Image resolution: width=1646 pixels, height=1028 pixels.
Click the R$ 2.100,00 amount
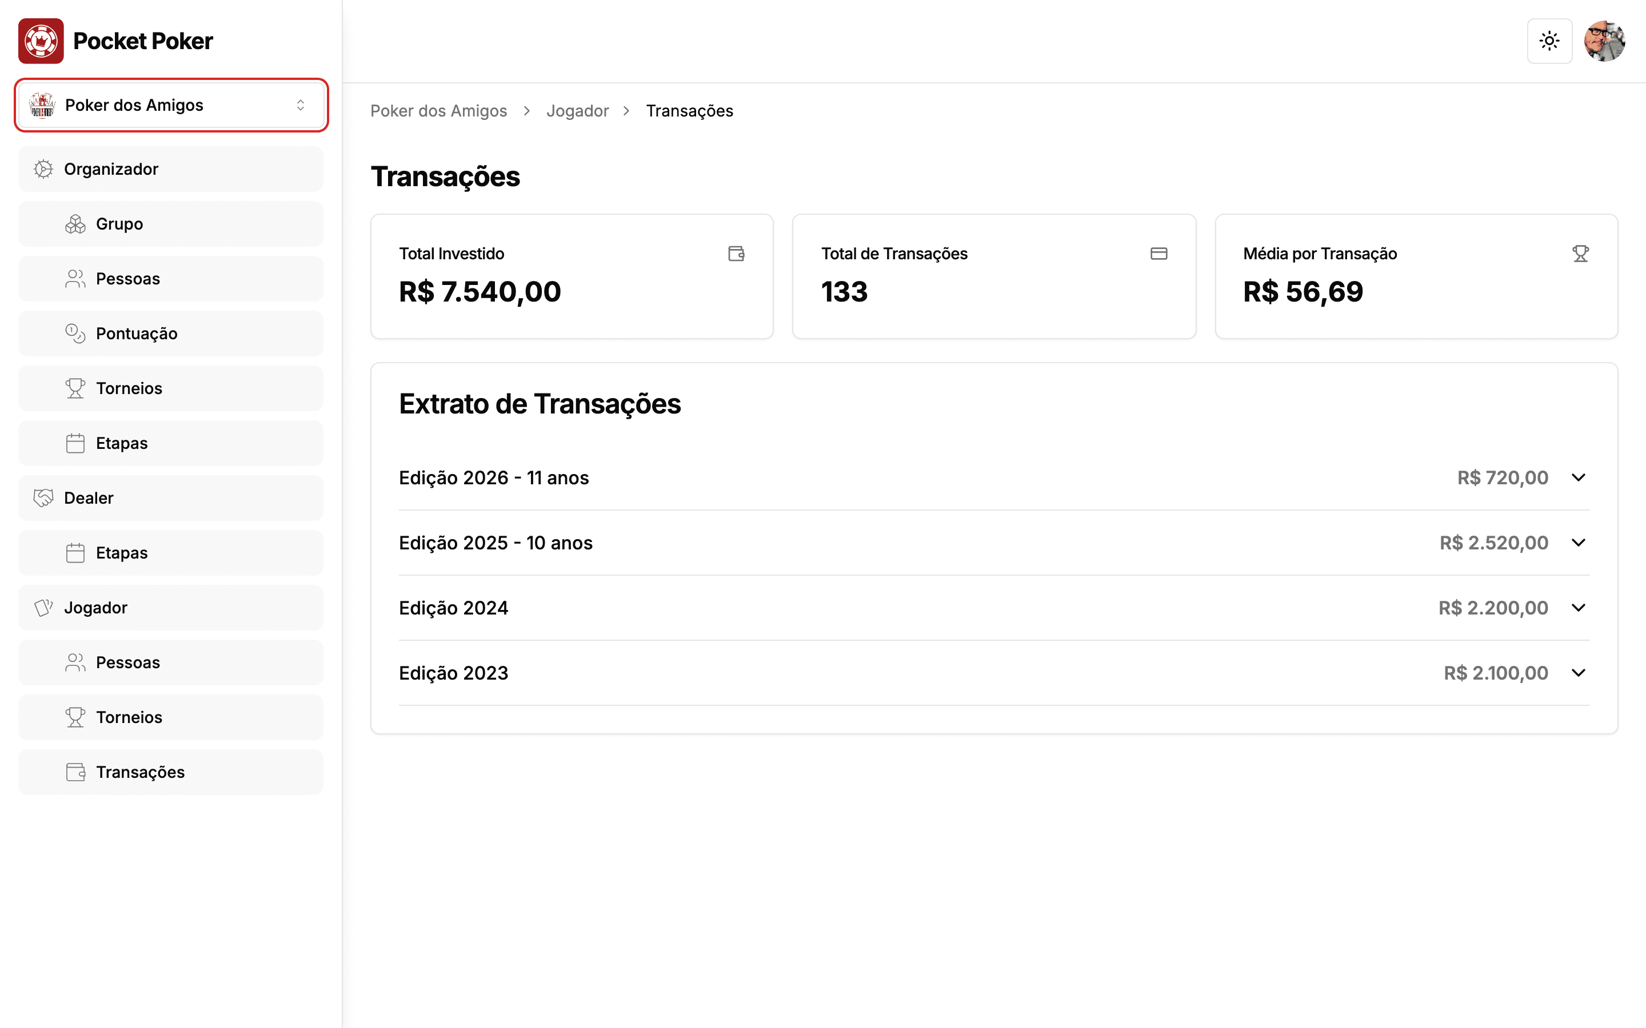(x=1496, y=673)
